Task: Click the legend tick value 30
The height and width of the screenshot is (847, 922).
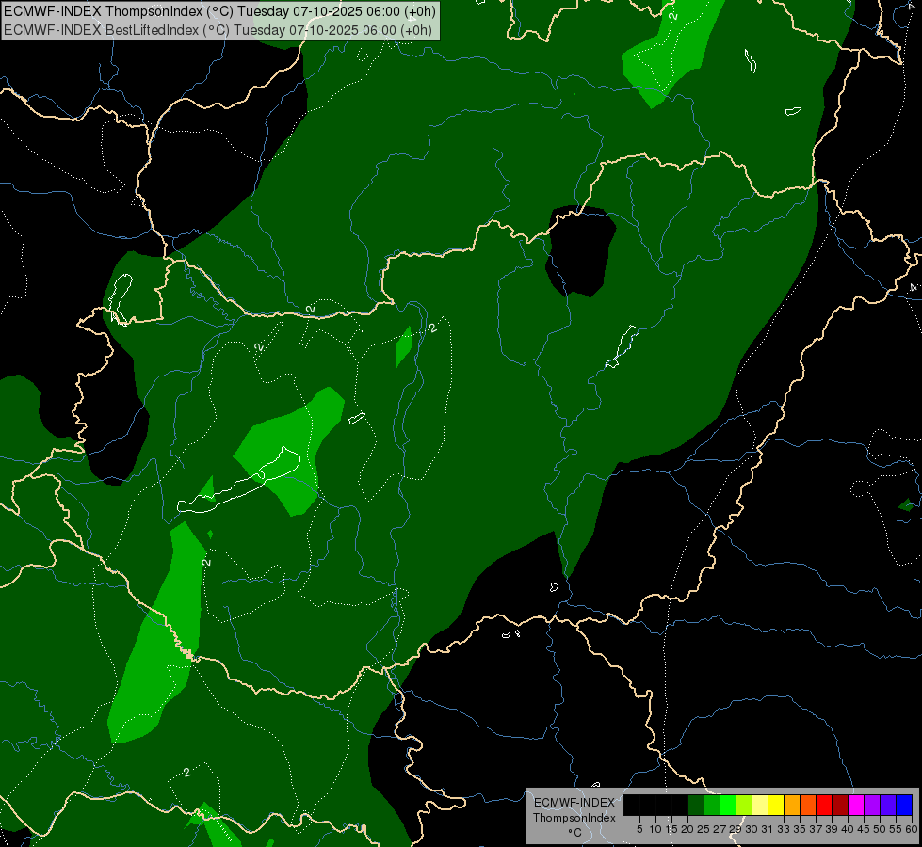Action: pos(752,829)
